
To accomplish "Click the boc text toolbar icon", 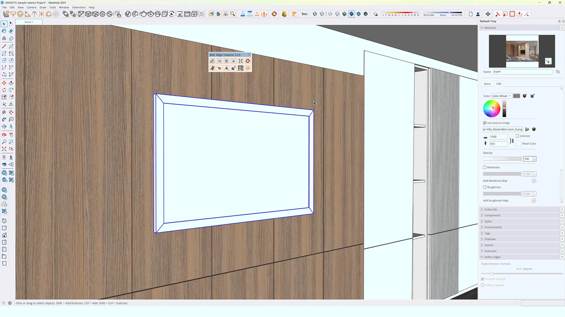I will 305,14.
